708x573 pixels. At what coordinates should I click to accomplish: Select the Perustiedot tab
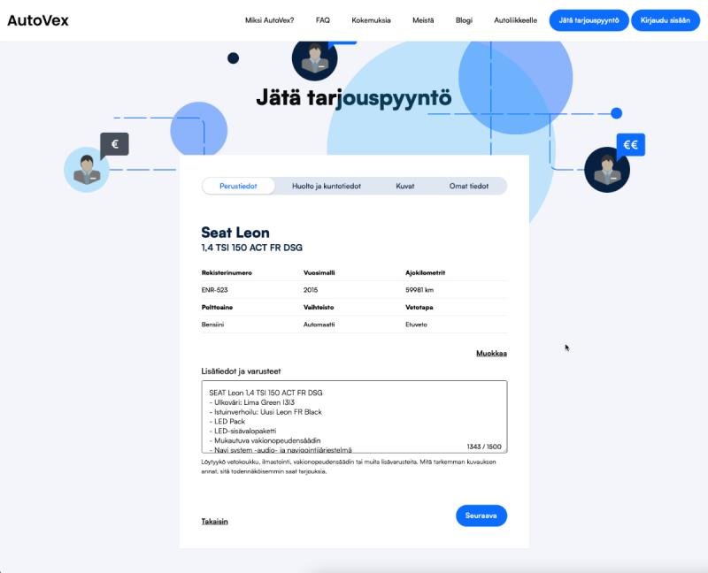[238, 186]
